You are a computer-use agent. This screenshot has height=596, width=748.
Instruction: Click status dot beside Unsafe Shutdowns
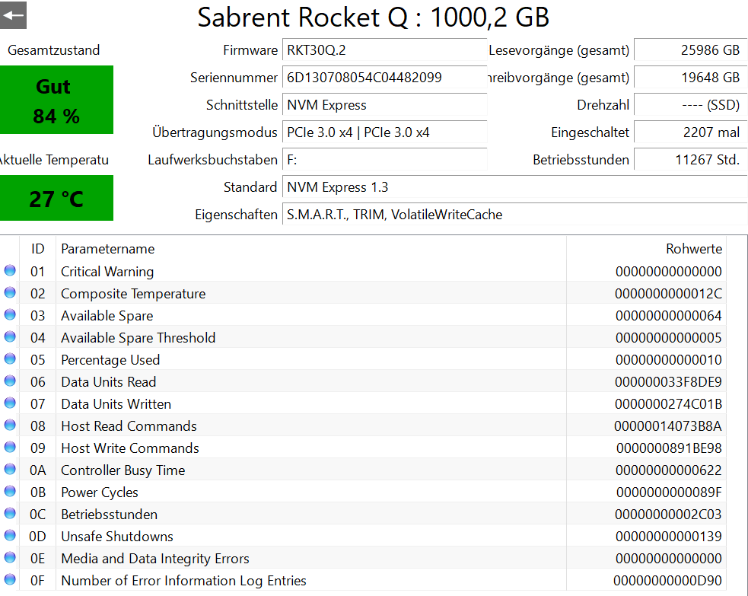point(10,535)
